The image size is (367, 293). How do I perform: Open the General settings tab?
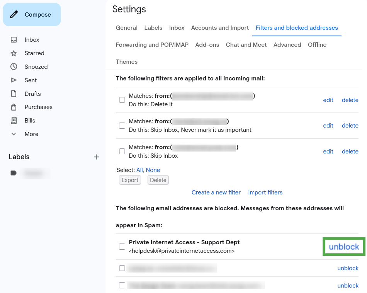click(x=127, y=27)
